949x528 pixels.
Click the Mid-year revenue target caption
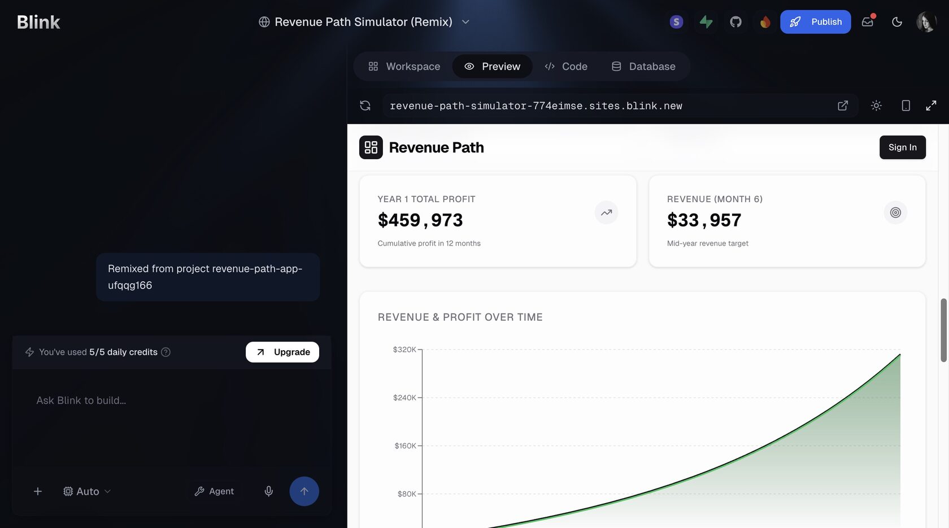(707, 243)
